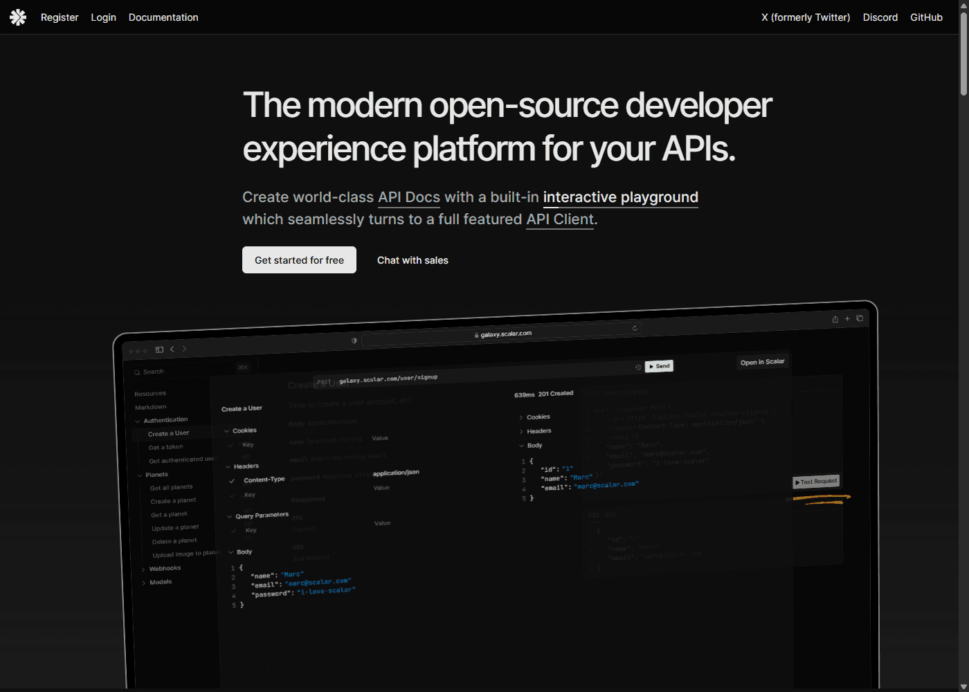Click the request history clock icon
This screenshot has width=969, height=692.
coord(638,367)
